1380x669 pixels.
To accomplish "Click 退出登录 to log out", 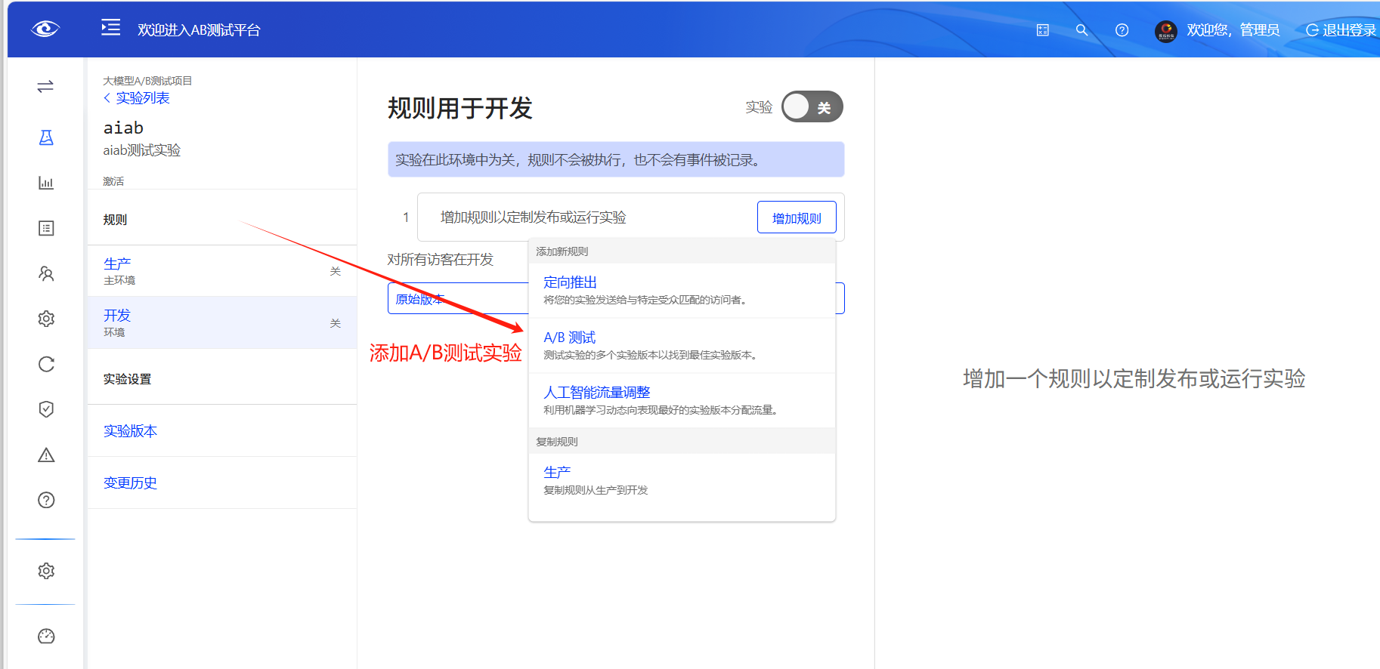I will click(1341, 30).
